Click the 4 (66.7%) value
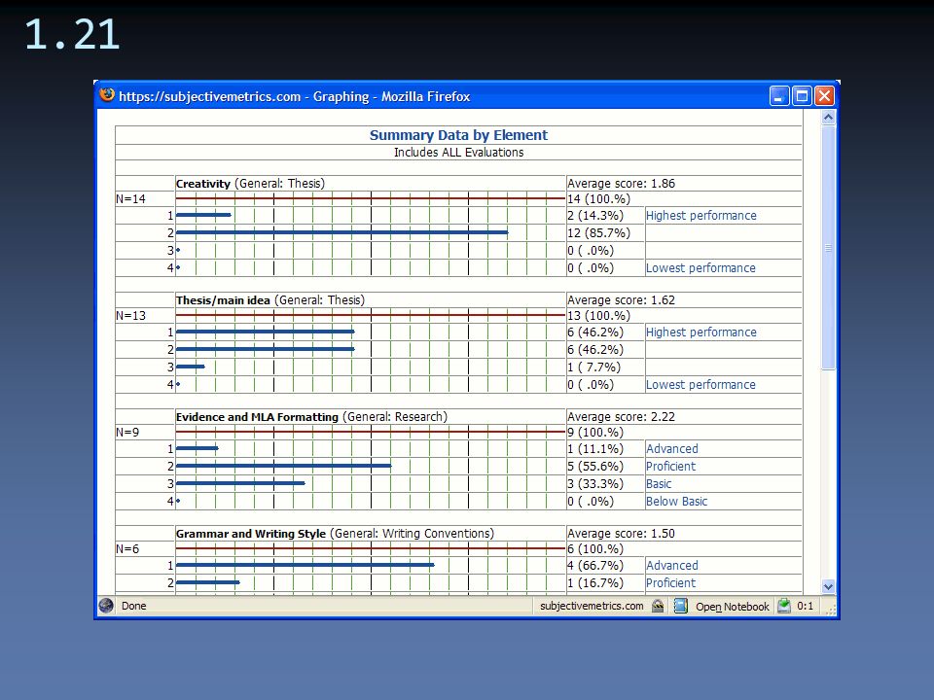Screen dimensions: 934x700 point(595,566)
